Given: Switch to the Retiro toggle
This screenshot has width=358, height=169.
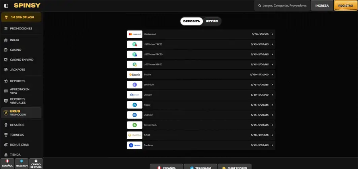Looking at the screenshot, I should tap(212, 21).
